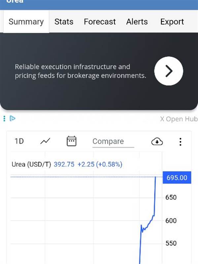Open the 1D timeframe selector
Viewport: 198px width, 264px height.
19,141
